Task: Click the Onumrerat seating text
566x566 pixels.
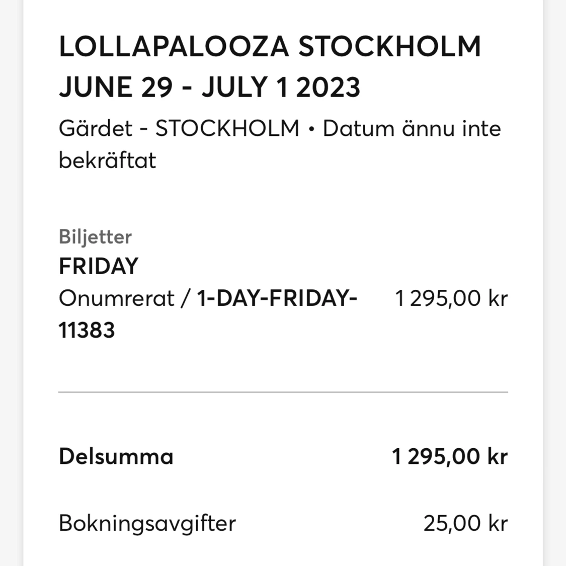Action: click(x=117, y=298)
